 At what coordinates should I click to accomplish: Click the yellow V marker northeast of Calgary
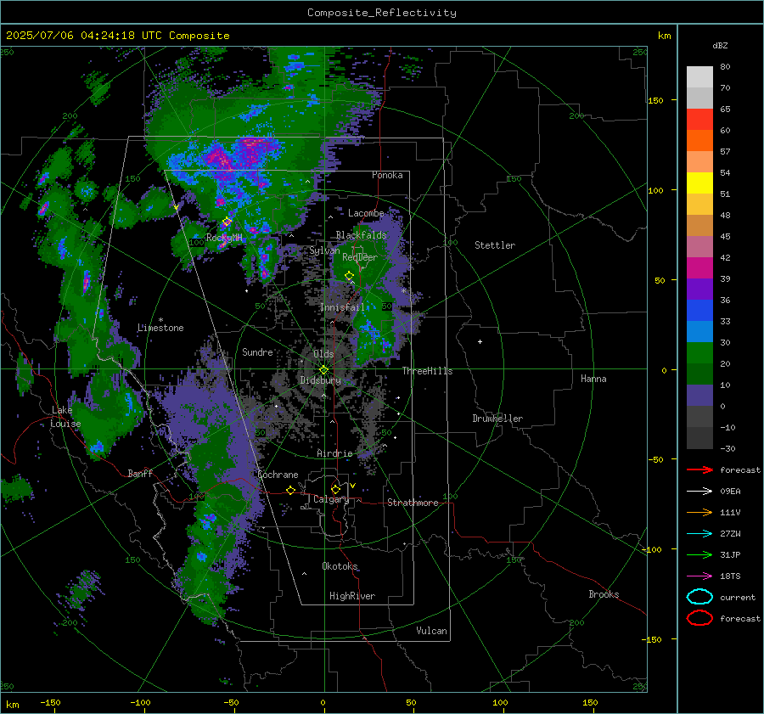click(353, 486)
